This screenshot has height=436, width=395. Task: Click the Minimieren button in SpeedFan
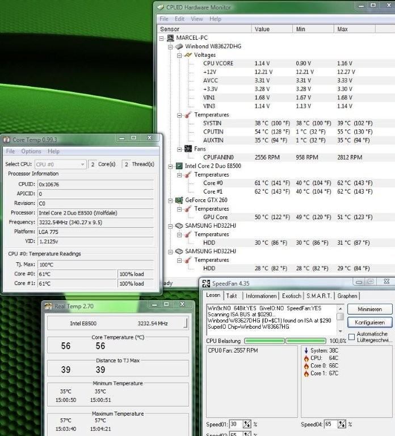369,309
